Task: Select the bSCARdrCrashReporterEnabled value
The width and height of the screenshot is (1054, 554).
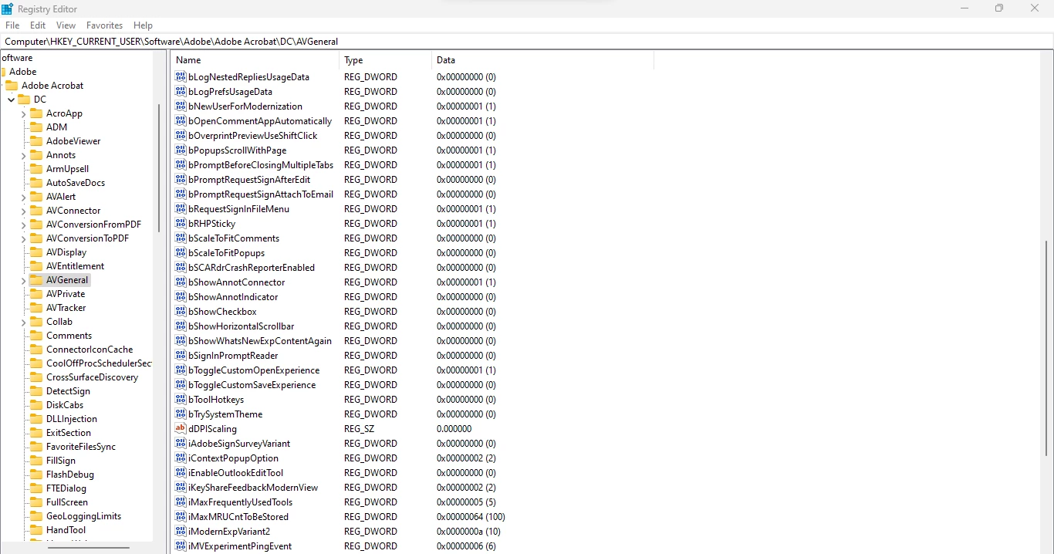Action: pos(252,268)
